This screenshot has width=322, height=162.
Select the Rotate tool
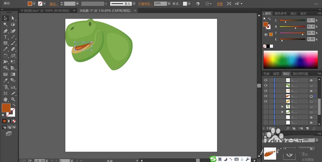(x=5, y=56)
